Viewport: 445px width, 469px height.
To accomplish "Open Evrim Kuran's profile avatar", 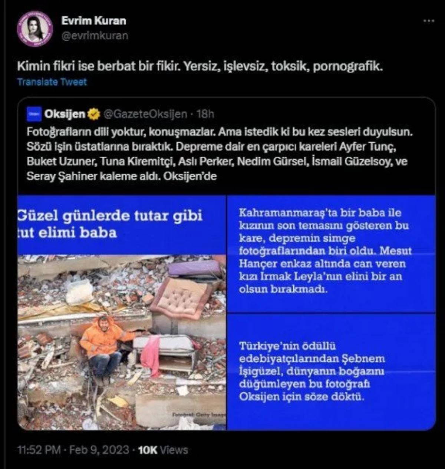I will click(35, 29).
